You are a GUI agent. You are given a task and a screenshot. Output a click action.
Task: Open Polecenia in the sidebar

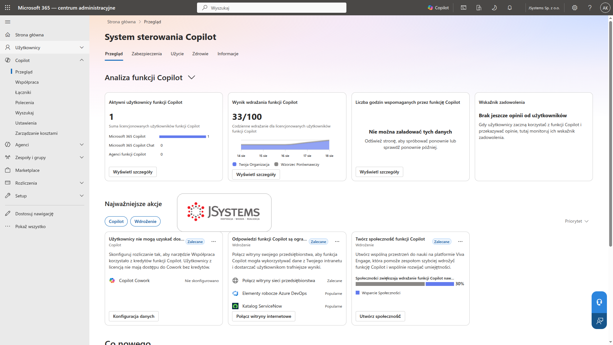point(25,103)
